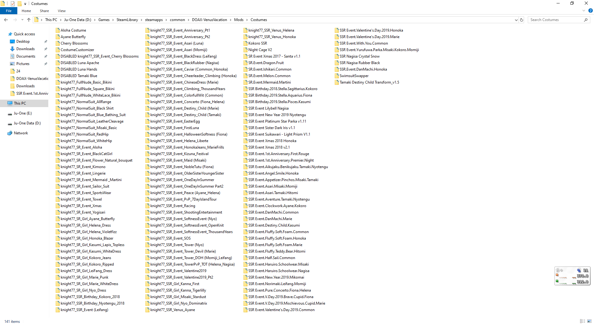Expand address bar history dropdown

pyautogui.click(x=516, y=20)
